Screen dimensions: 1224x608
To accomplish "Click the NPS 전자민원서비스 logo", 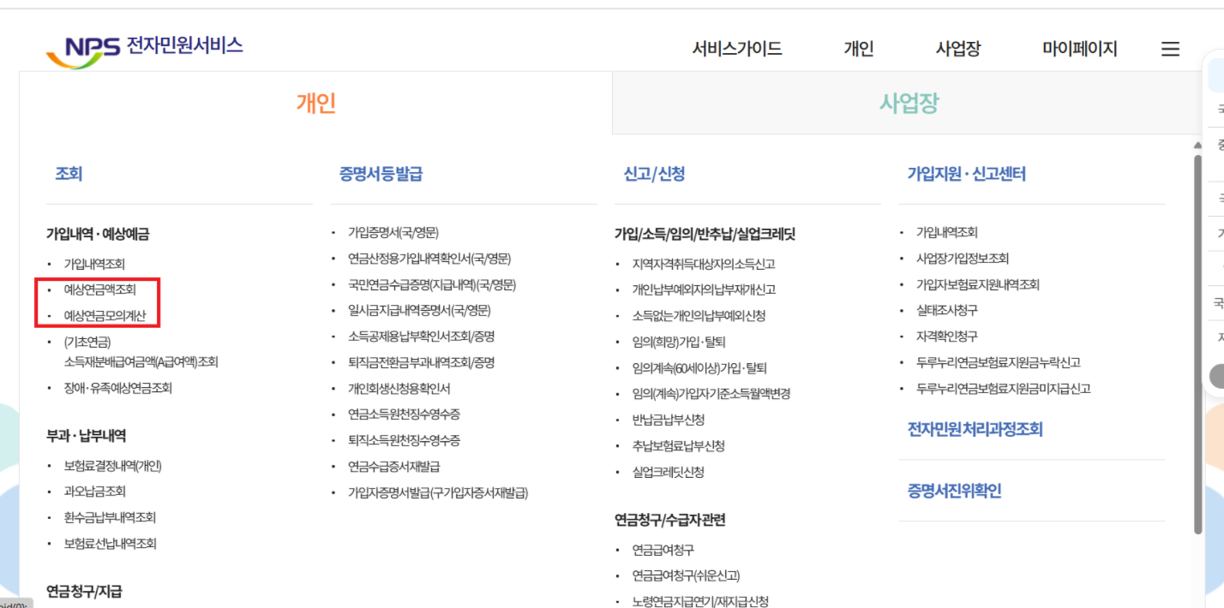I will 144,49.
